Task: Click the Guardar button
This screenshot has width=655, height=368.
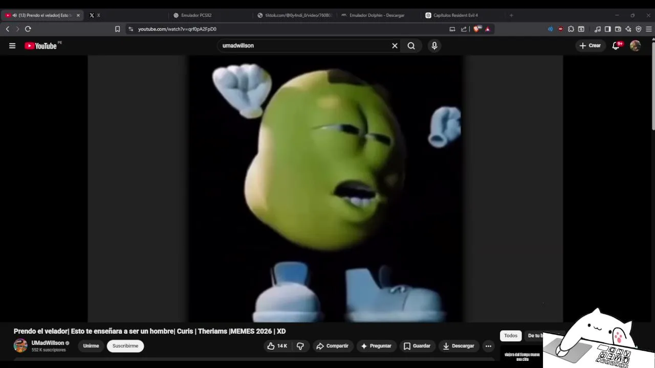Action: [417, 346]
